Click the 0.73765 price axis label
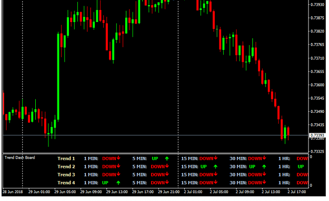 pyautogui.click(x=317, y=45)
